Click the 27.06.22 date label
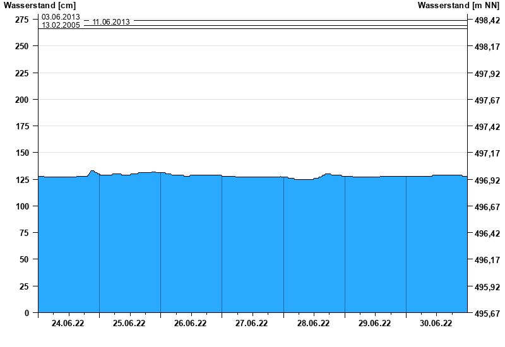The width and height of the screenshot is (505, 347). tap(252, 324)
